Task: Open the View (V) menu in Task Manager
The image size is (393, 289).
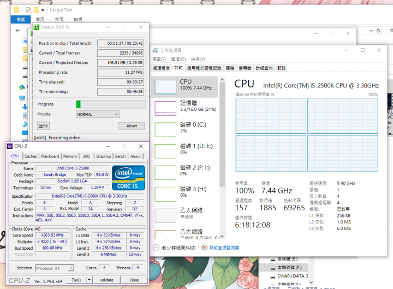Action: click(198, 60)
